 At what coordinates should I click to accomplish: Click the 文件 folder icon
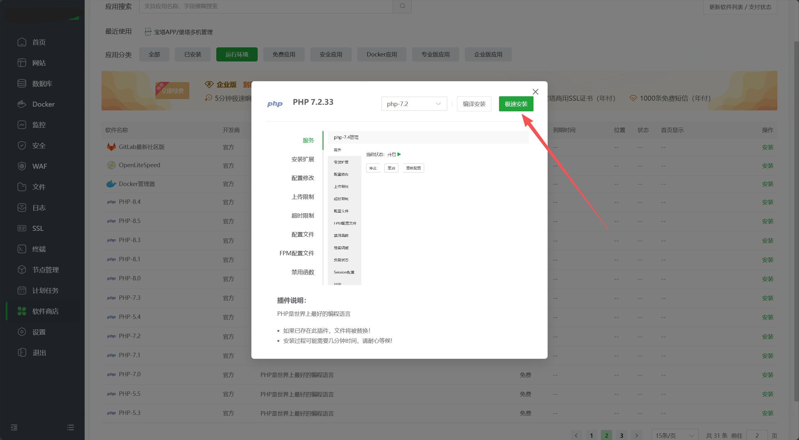click(22, 187)
